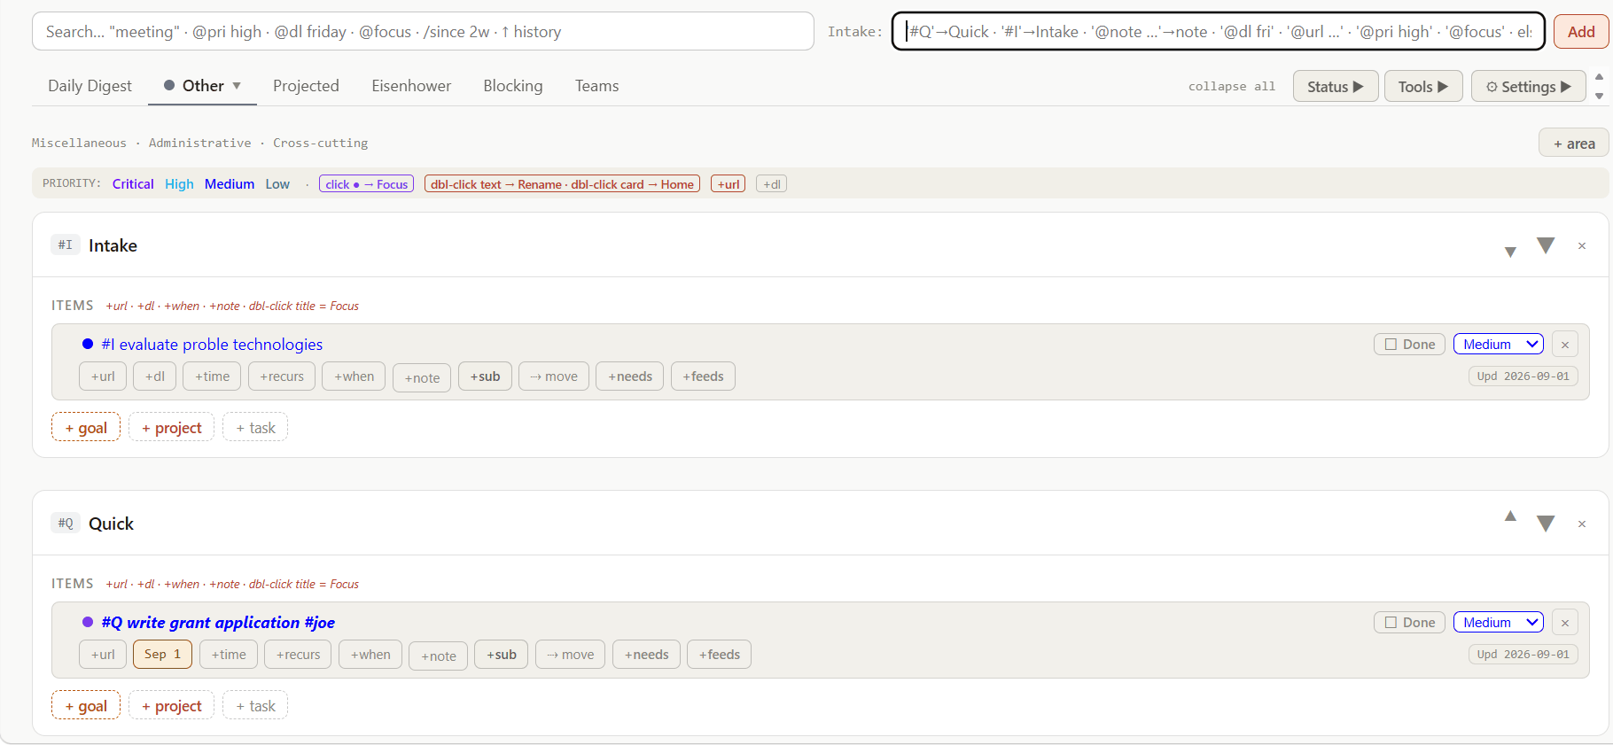This screenshot has height=745, width=1613.
Task: Remove the Quick section with its x
Action: click(x=1582, y=524)
